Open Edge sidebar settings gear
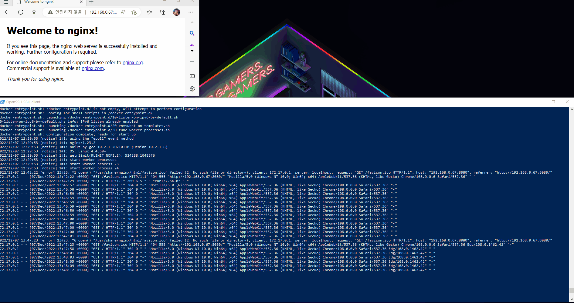This screenshot has height=303, width=574. pyautogui.click(x=192, y=89)
